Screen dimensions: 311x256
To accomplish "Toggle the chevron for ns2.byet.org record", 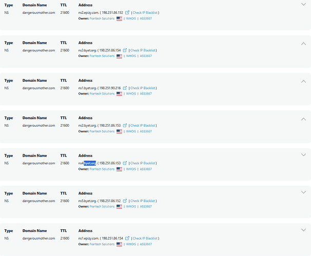I will click(x=303, y=119).
